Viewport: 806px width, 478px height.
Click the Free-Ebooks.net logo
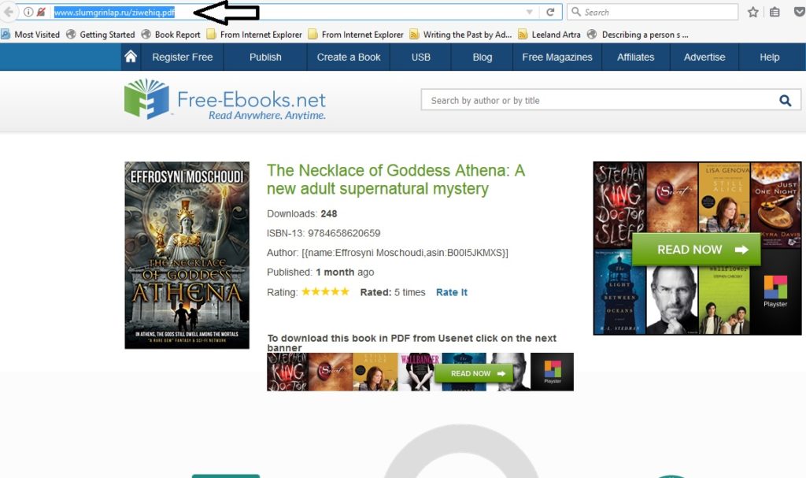[225, 99]
